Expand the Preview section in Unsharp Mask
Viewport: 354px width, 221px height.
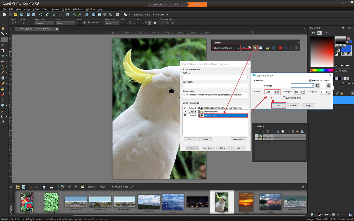(x=254, y=81)
